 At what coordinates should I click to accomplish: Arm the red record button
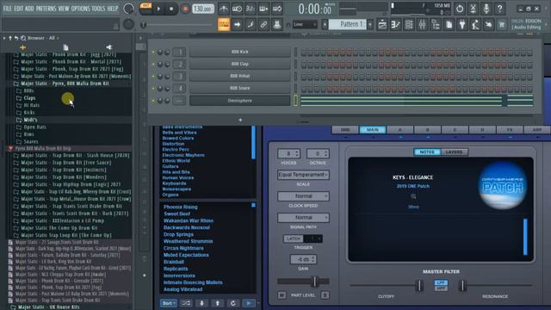[185, 9]
